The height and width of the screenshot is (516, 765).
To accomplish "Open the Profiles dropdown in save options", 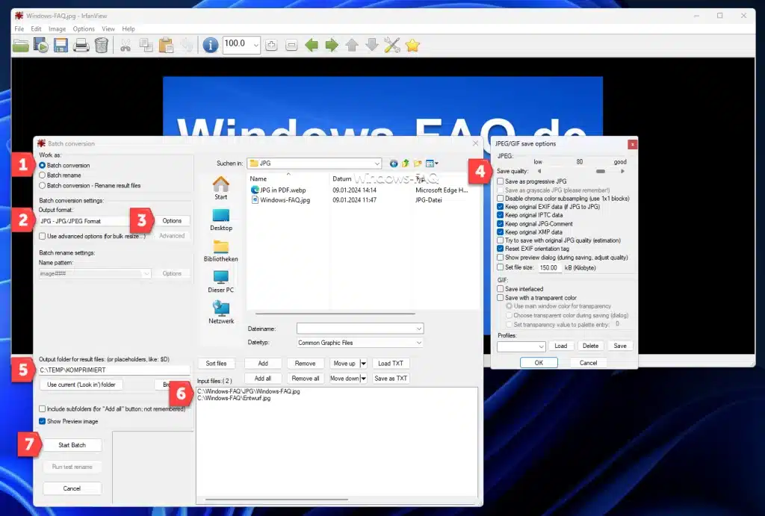I will pyautogui.click(x=541, y=346).
